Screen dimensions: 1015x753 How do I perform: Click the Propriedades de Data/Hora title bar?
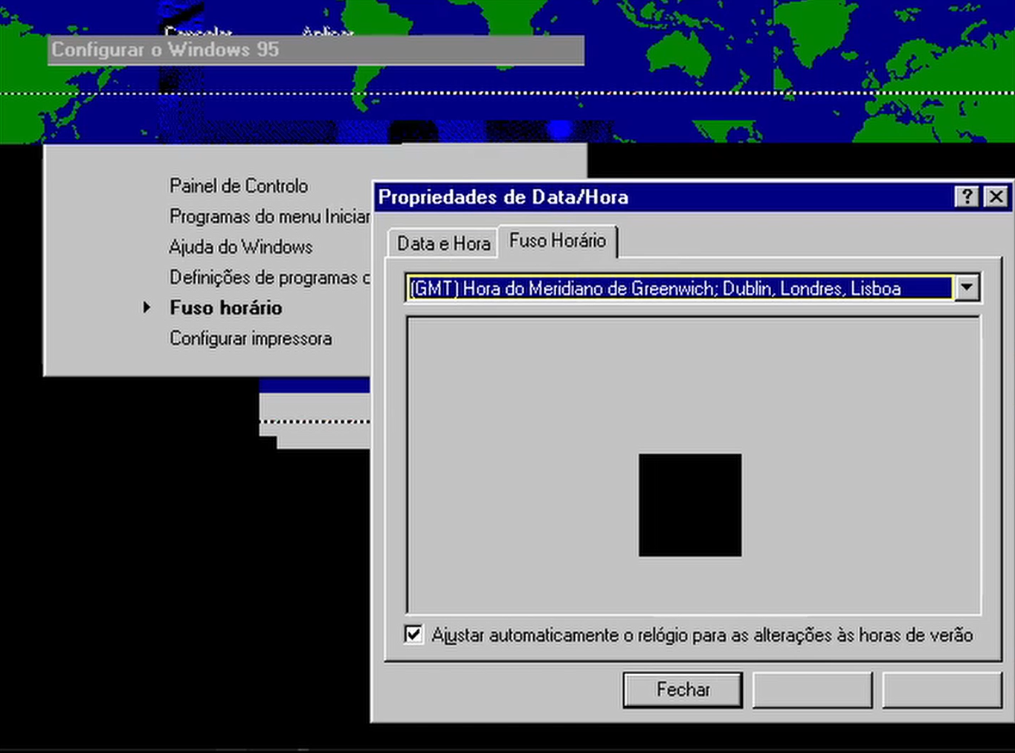click(x=662, y=197)
